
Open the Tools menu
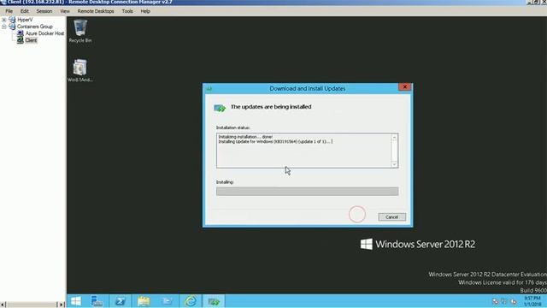pos(127,11)
